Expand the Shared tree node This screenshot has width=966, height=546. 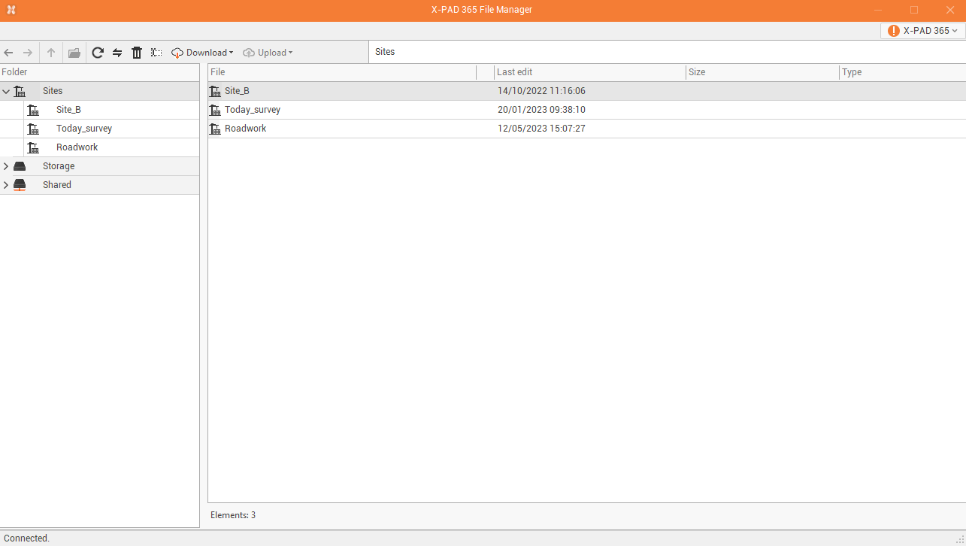point(7,185)
